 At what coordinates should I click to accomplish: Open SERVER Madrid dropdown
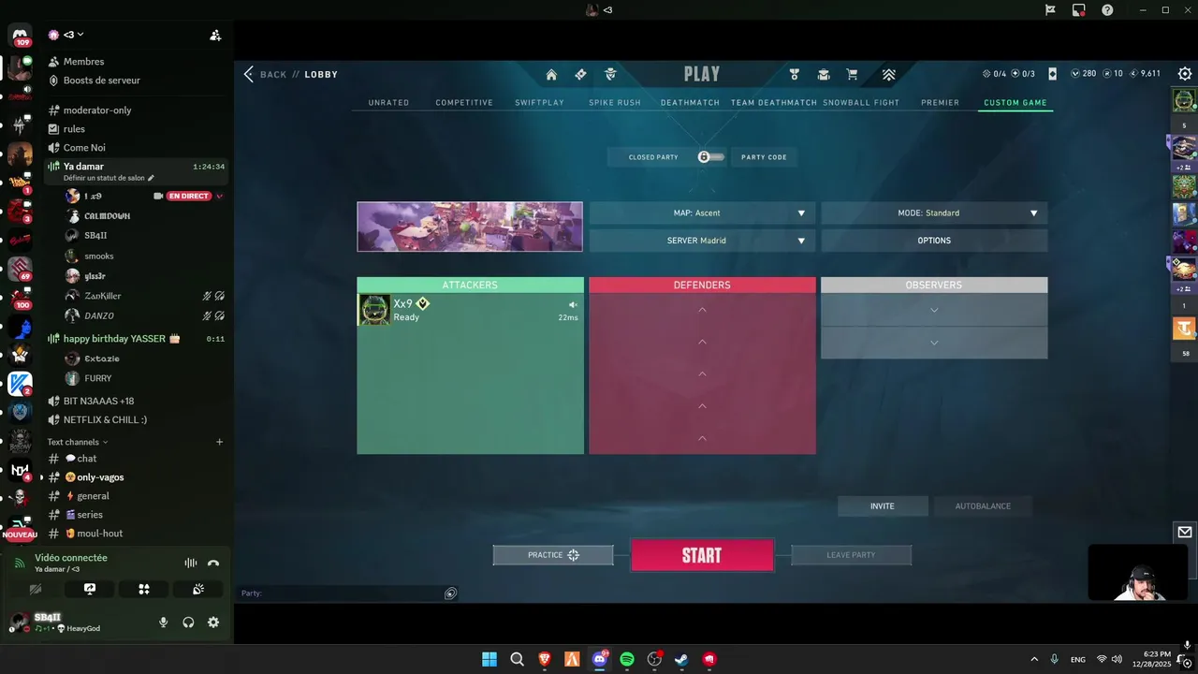pos(702,241)
